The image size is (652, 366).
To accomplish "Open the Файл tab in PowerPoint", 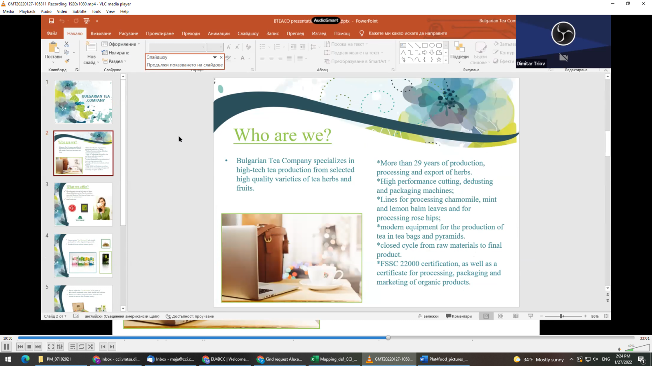I will tap(52, 33).
